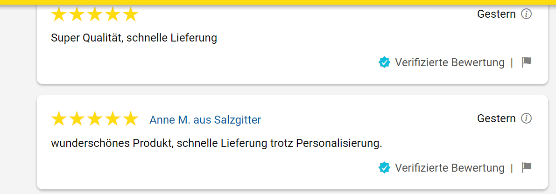The image size is (556, 194).
Task: Select text "Super Qualität, schnelle Lieferung"
Action: pos(134,38)
